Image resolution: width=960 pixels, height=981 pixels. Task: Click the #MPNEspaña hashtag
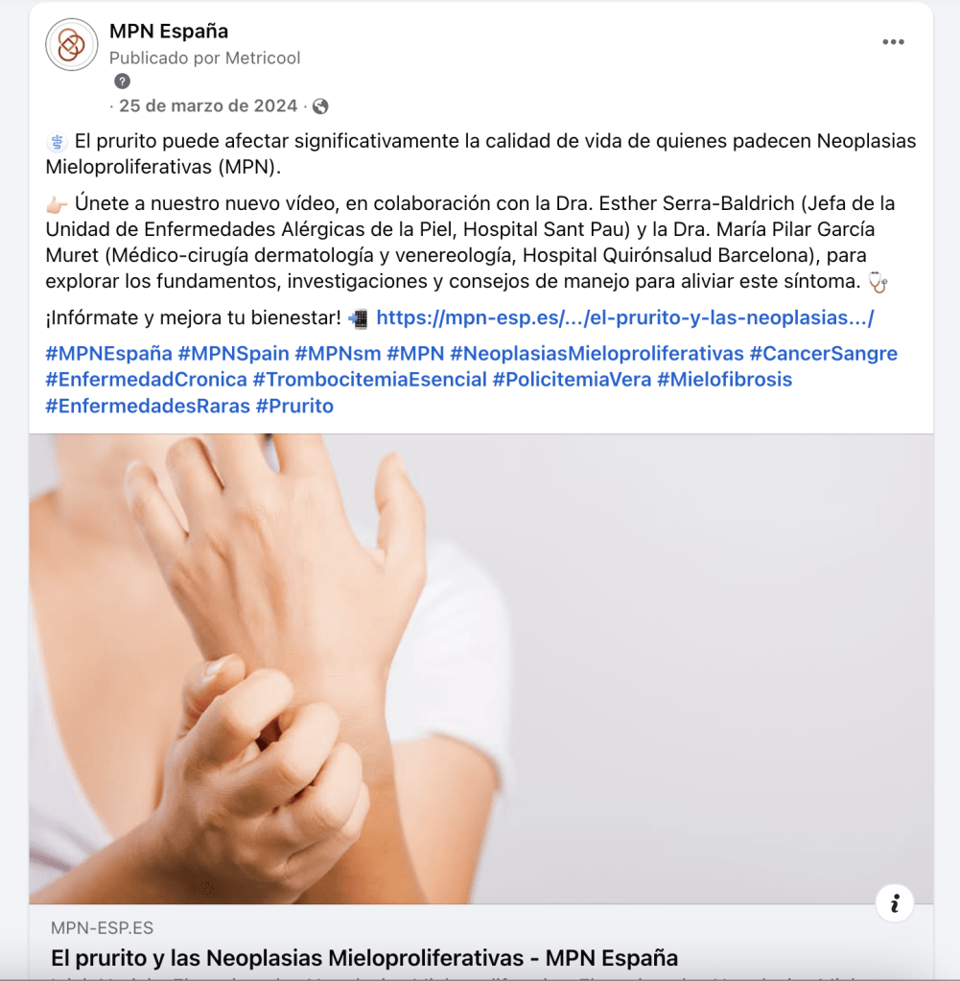(108, 354)
